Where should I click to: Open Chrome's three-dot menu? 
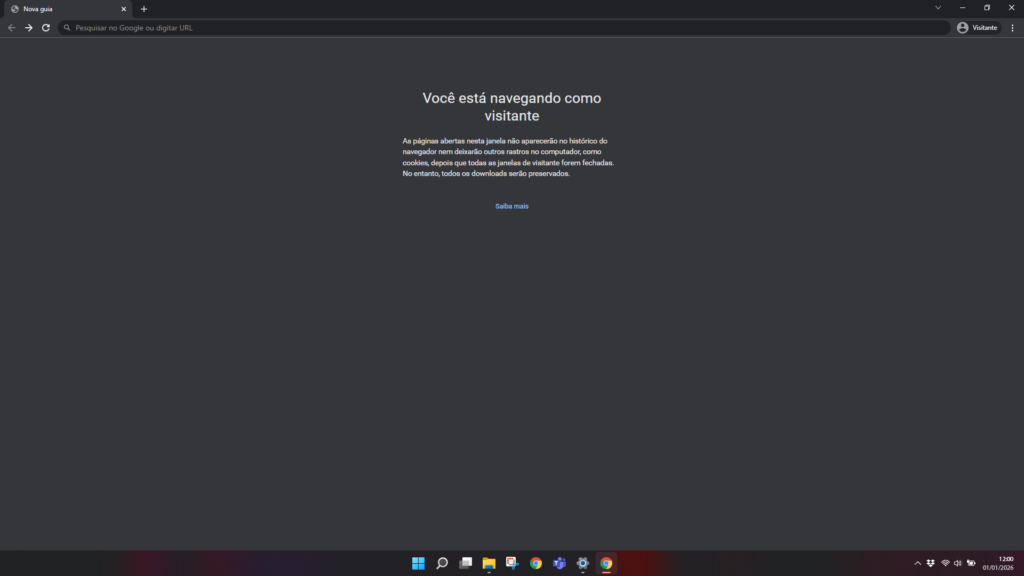[x=1012, y=28]
